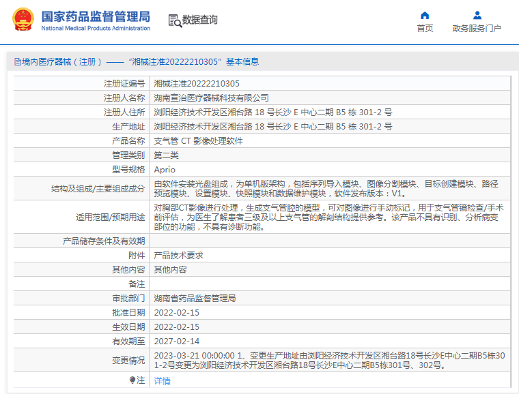Viewport: 519px width, 394px height.
Task: Click the bulb icon beside 注
Action: (132, 380)
